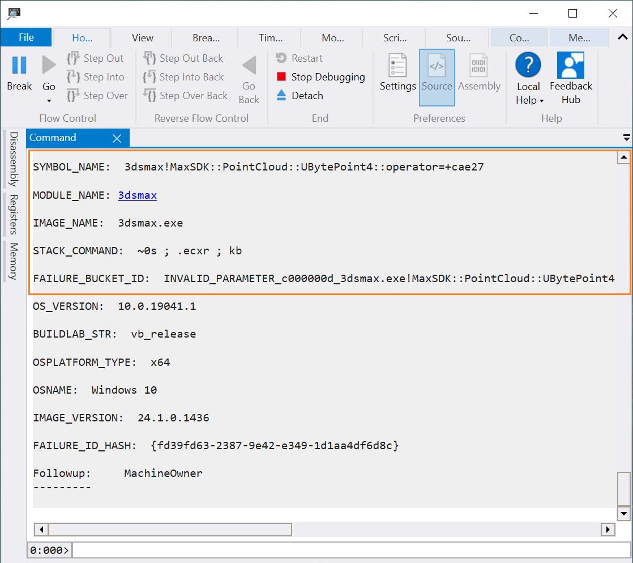Screen dimensions: 633x563
Task: Click the Stop Debugging label
Action: 328,76
